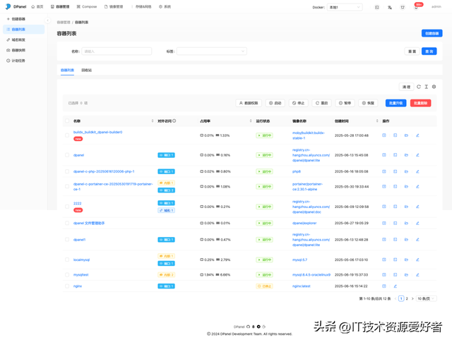Select the nginx container row checkbox

(x=68, y=286)
